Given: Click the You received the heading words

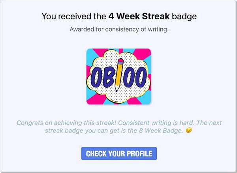Looking at the screenshot, I should [74, 16].
